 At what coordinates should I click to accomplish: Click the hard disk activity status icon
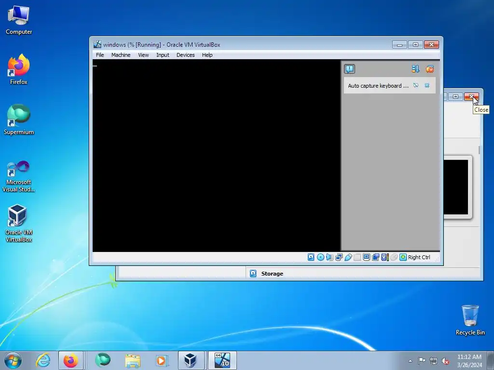pos(311,257)
